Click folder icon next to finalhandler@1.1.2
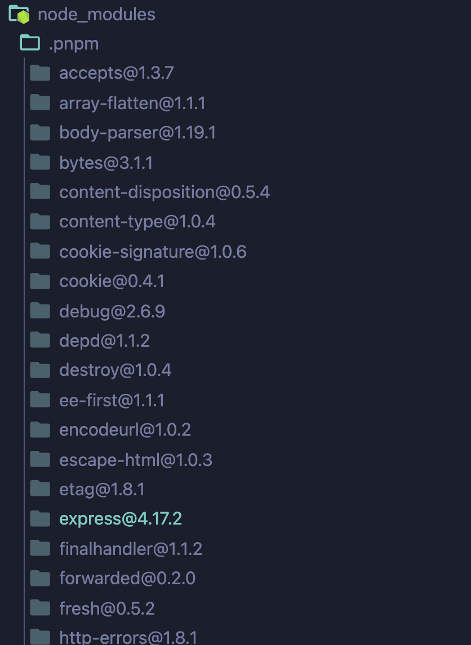The width and height of the screenshot is (471, 645). 40,549
